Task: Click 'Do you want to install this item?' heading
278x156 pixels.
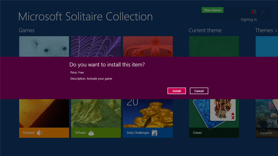Action: click(107, 65)
